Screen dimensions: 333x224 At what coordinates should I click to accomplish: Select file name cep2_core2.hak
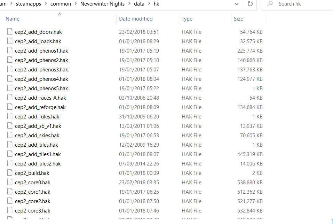point(33,201)
